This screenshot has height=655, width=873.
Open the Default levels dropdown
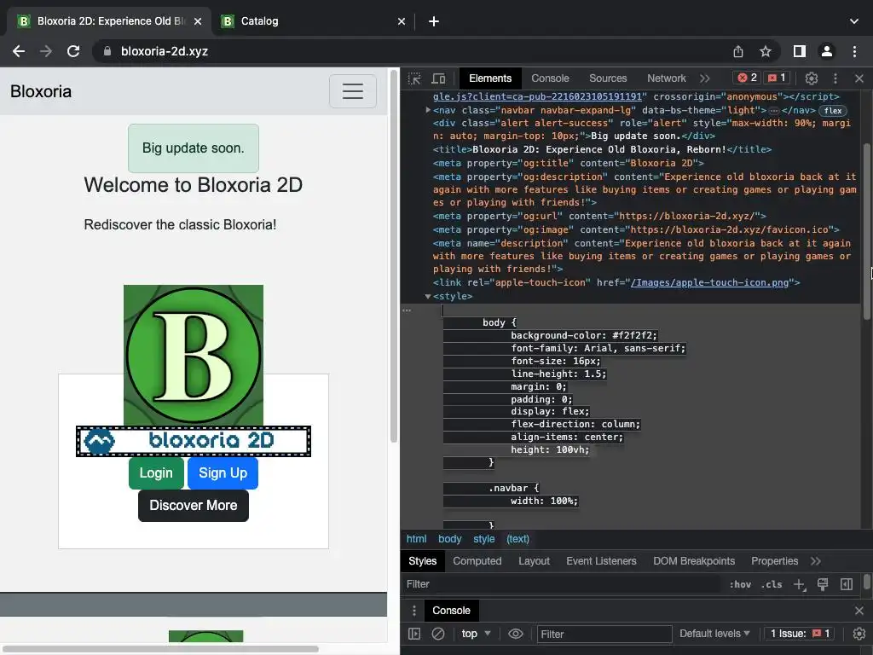[x=715, y=634]
